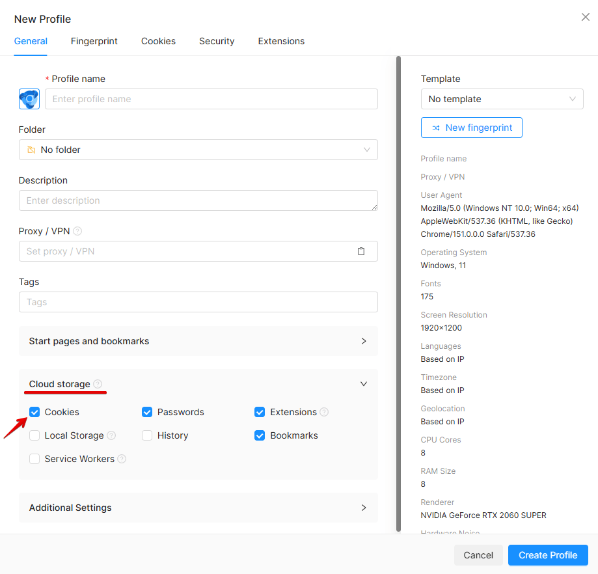Image resolution: width=598 pixels, height=574 pixels.
Task: Select the General tab
Action: (31, 41)
